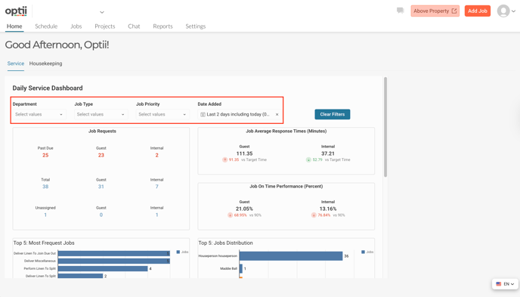Clear the Date Added filter with the x icon

pos(277,114)
